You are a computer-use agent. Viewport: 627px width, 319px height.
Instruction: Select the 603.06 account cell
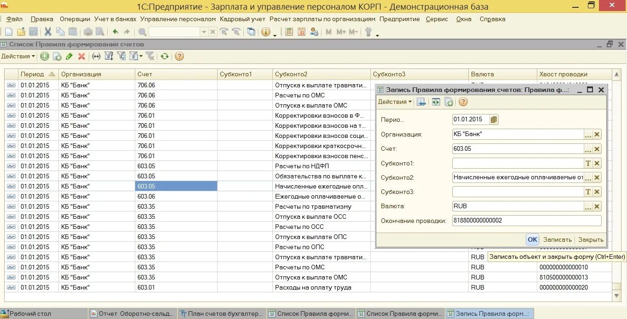point(176,196)
